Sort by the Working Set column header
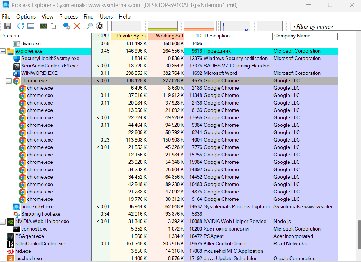361x262 pixels. (166, 36)
